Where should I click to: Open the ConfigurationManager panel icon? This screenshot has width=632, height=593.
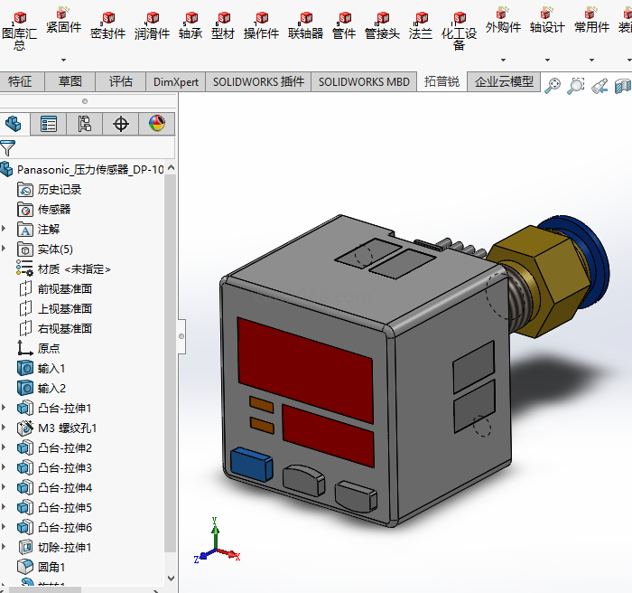click(85, 124)
